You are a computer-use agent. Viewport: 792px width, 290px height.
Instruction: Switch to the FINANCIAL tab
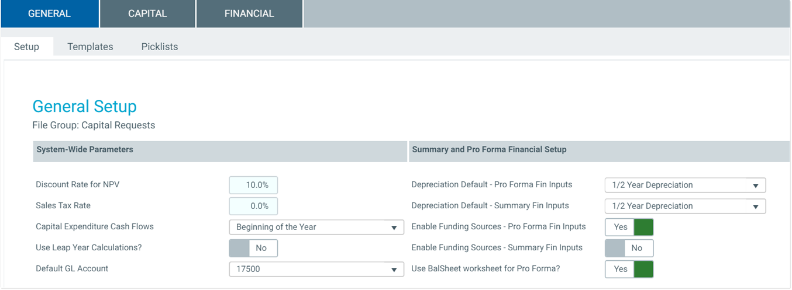(x=249, y=13)
